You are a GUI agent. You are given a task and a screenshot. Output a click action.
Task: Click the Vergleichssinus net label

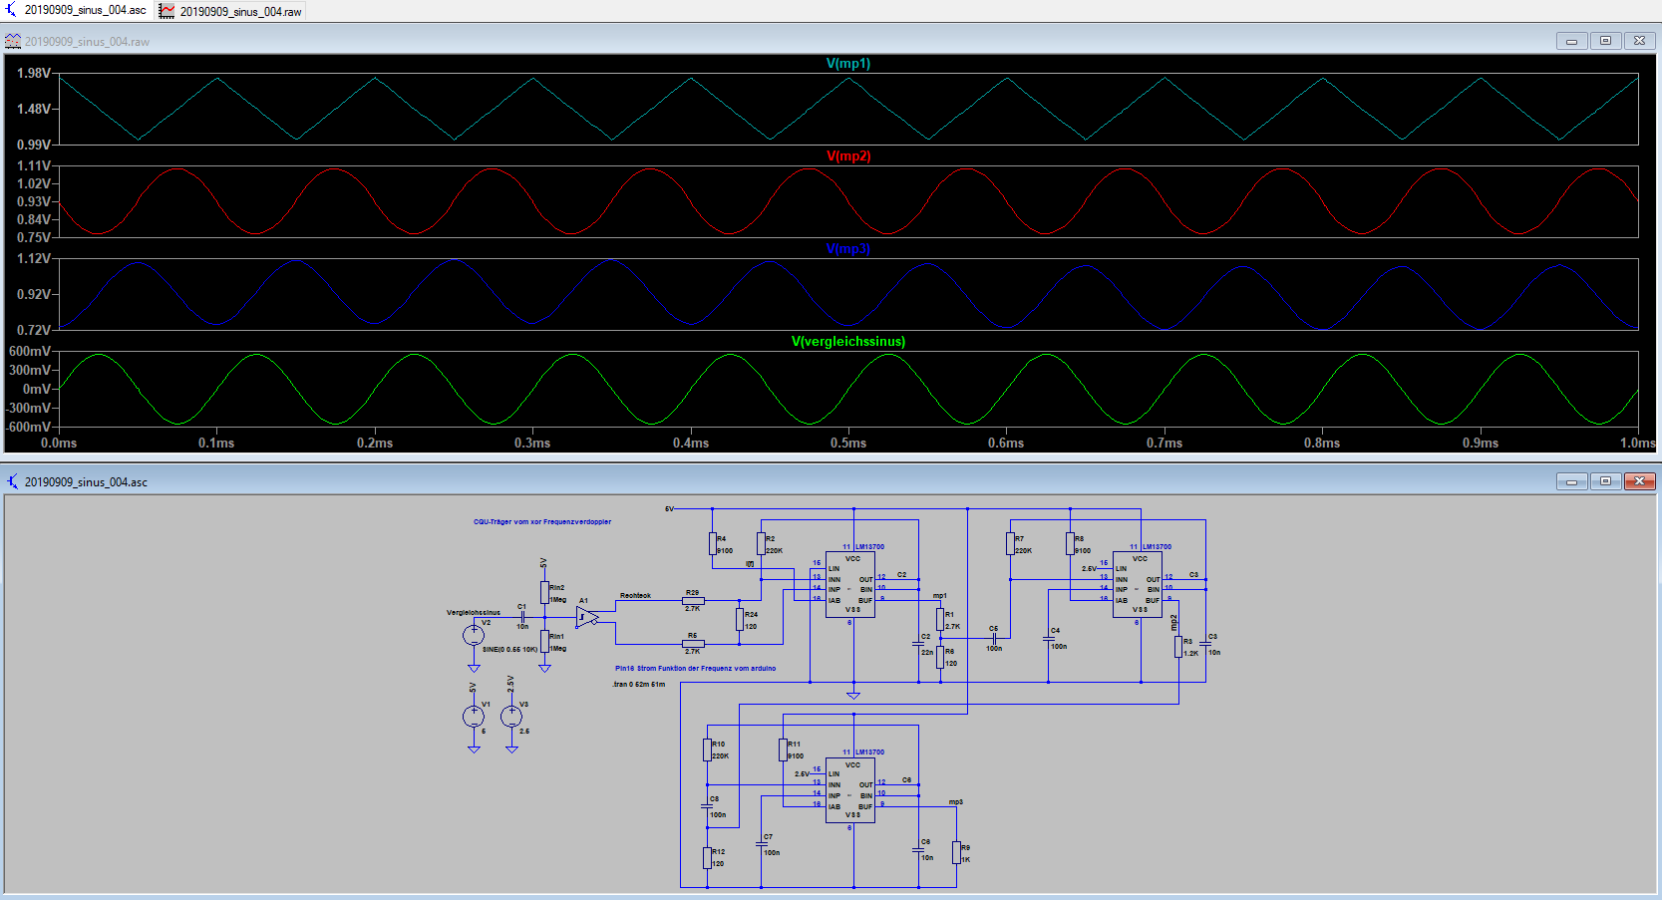(x=474, y=612)
